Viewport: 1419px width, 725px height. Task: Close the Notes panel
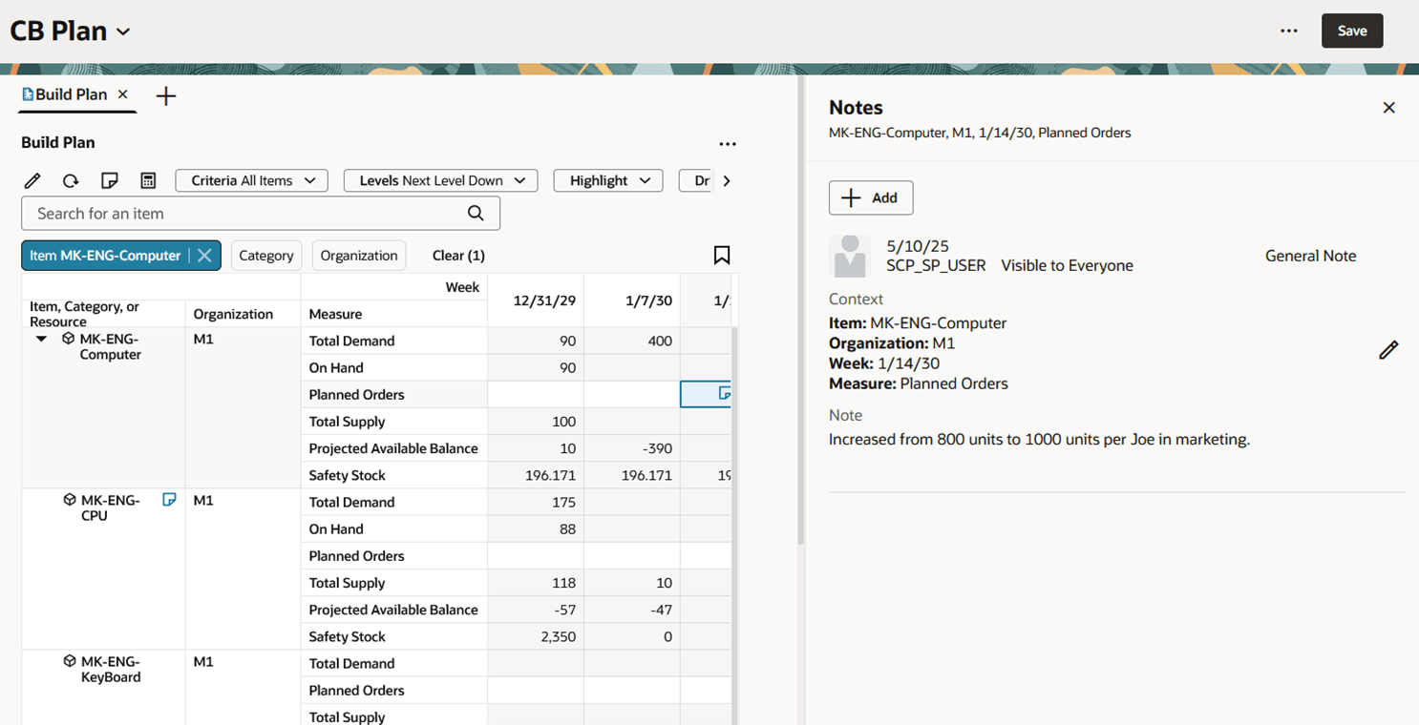(x=1389, y=108)
